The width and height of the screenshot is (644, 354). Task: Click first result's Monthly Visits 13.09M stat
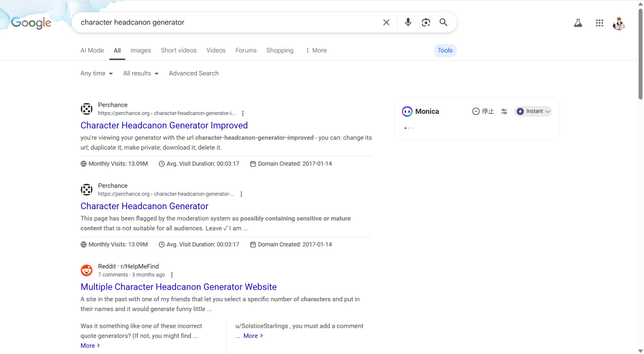click(114, 164)
